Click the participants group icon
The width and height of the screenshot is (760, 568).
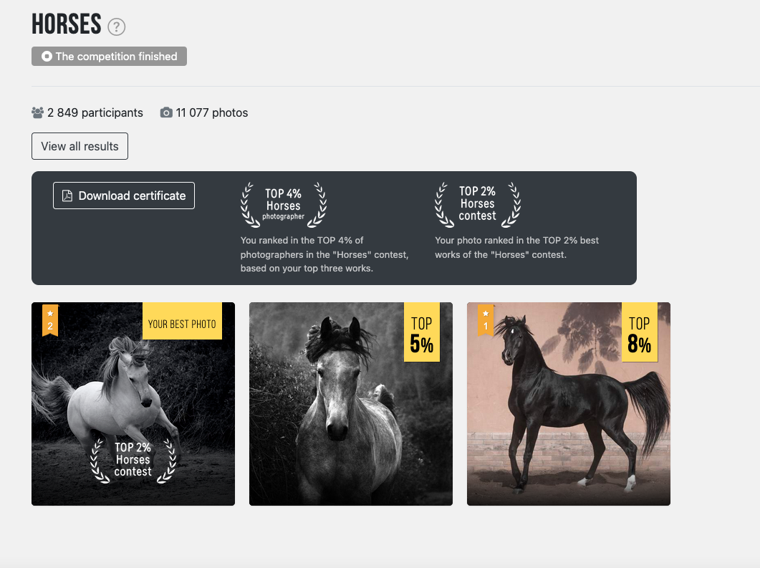click(37, 113)
